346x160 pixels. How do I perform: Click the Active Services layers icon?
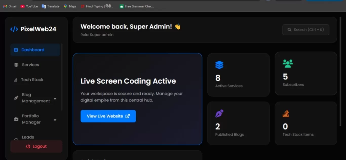coord(219,65)
